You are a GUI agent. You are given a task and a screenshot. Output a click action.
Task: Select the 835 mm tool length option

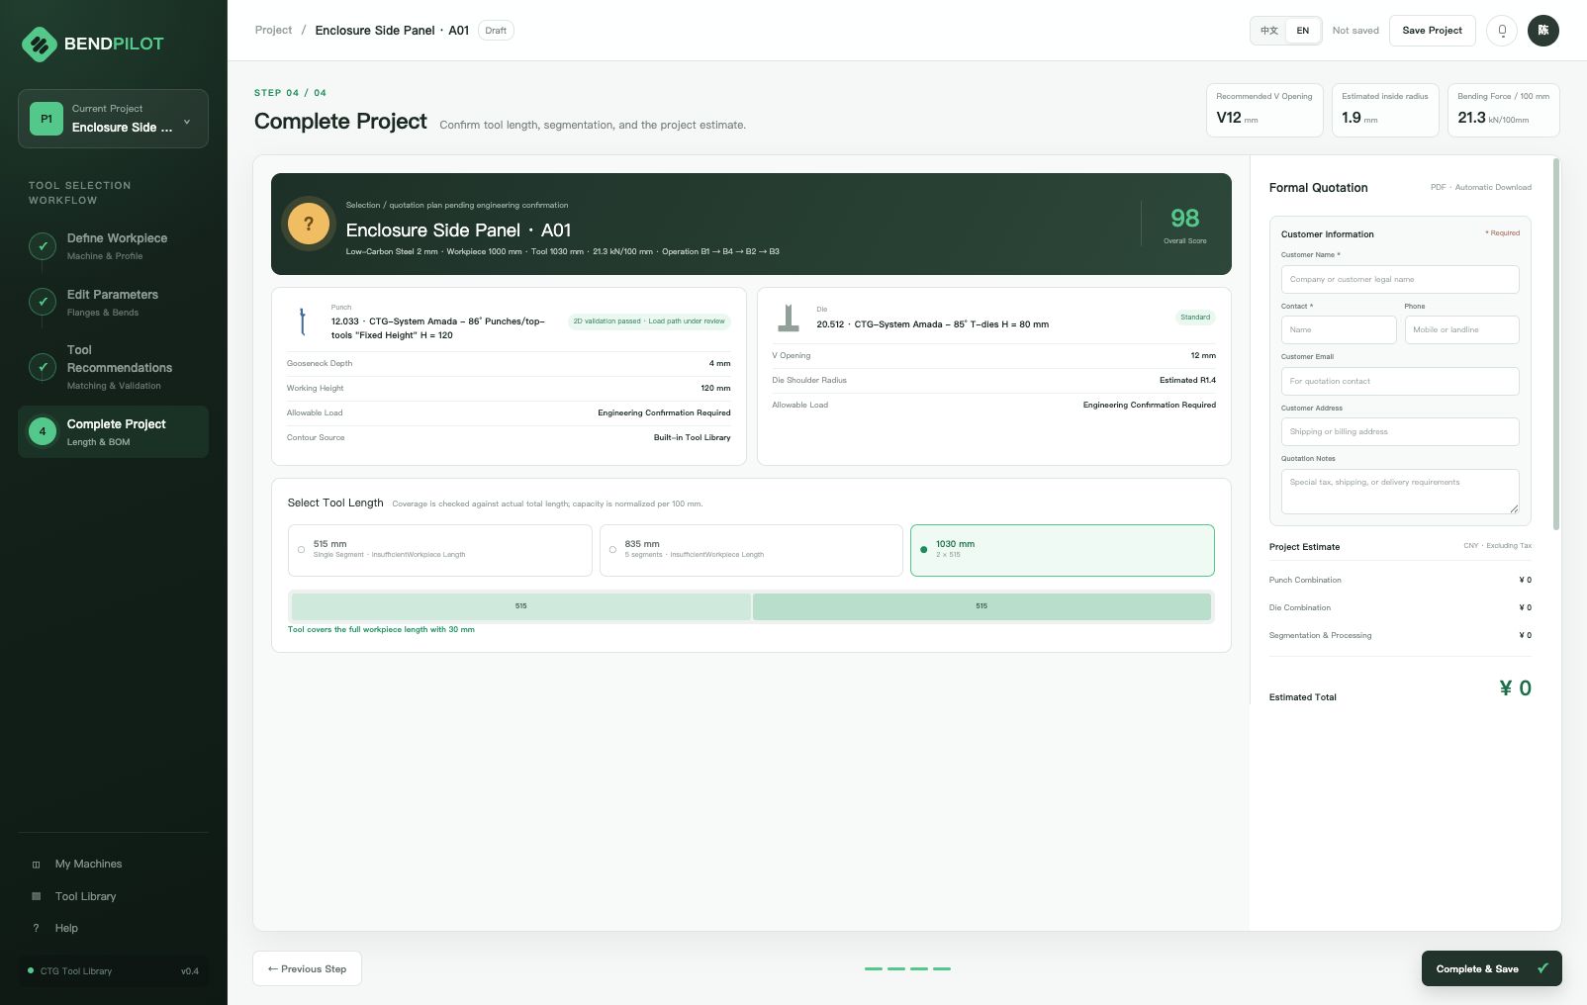pyautogui.click(x=751, y=550)
